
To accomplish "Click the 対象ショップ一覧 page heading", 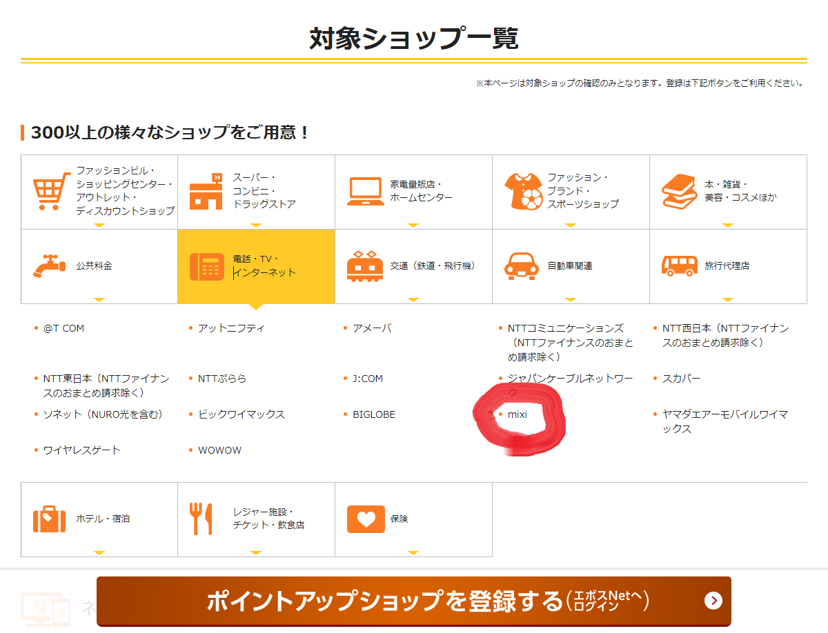I will [414, 39].
